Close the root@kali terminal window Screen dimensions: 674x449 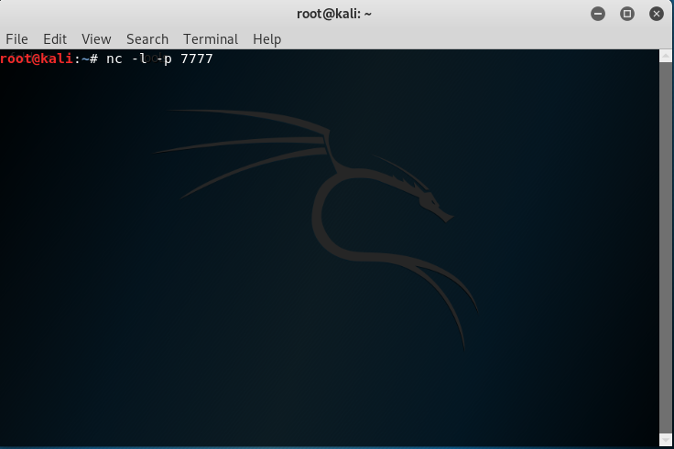point(657,14)
